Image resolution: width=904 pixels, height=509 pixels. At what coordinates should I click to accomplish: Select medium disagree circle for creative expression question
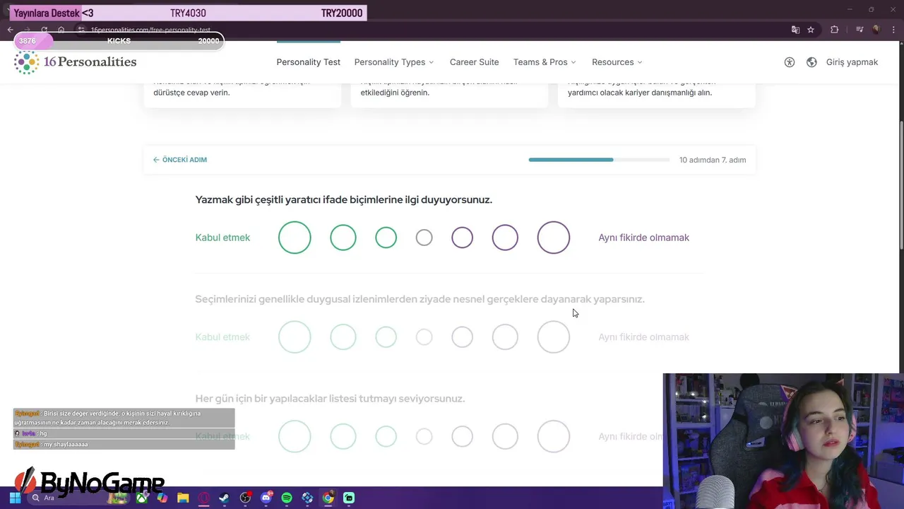point(505,238)
